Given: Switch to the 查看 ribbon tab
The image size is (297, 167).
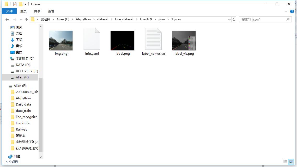Looking at the screenshot, I should (51, 11).
